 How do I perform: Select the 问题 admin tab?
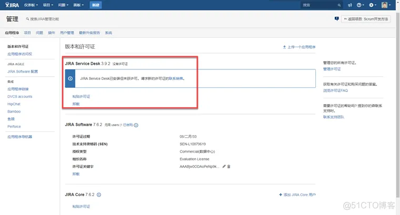[x=39, y=33]
